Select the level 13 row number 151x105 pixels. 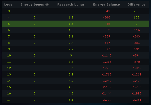pyautogui.click(x=9, y=74)
